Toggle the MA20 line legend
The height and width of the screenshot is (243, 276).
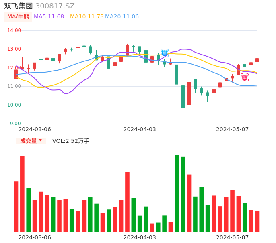point(122,17)
